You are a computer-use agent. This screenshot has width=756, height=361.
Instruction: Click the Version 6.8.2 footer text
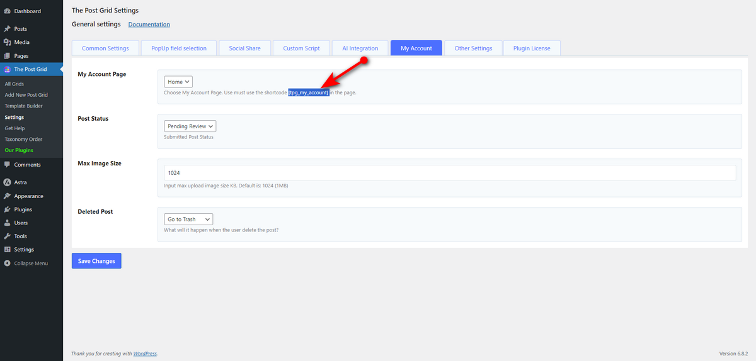point(735,353)
